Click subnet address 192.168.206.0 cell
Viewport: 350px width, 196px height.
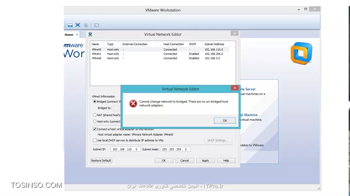[x=214, y=54]
